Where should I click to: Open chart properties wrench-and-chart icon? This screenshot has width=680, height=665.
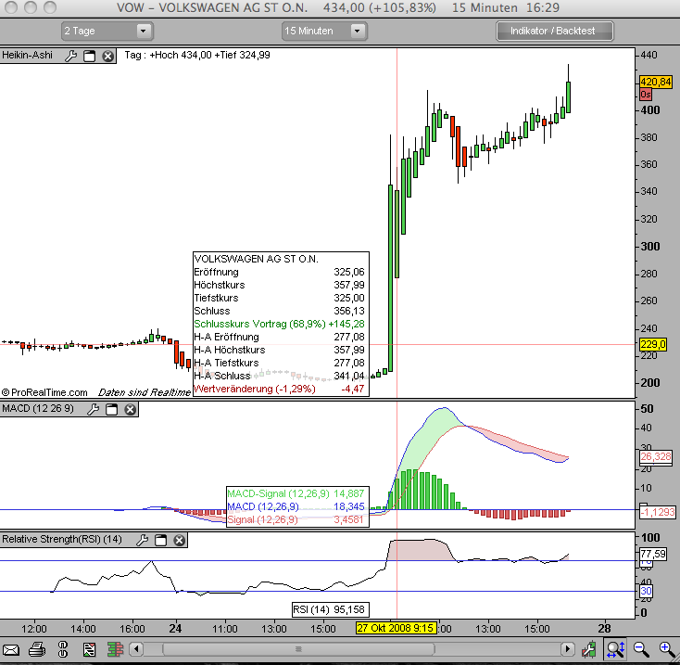pyautogui.click(x=588, y=650)
